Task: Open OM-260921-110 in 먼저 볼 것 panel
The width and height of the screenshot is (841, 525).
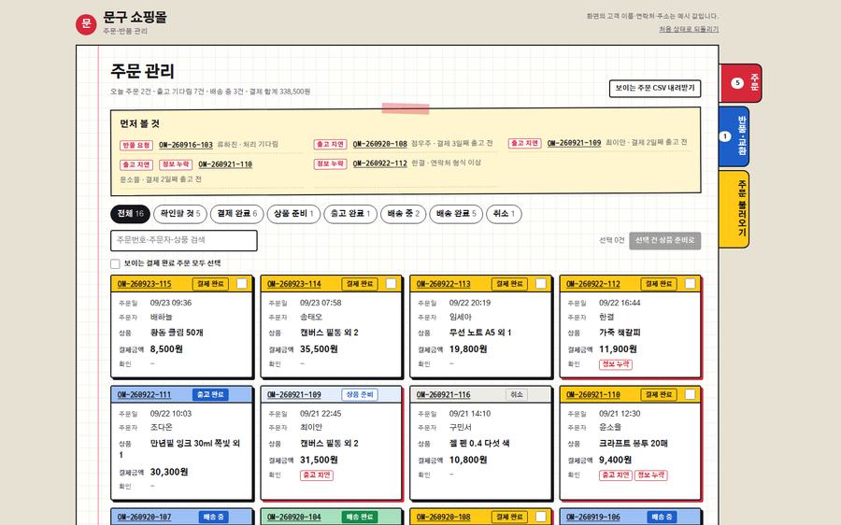Action: [x=225, y=164]
